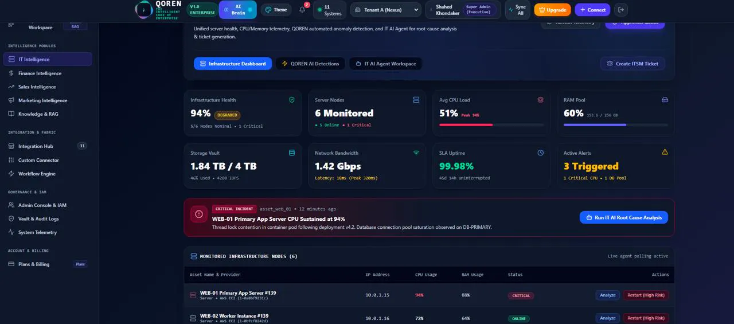The height and width of the screenshot is (324, 734).
Task: Click the Workflow Engine lightning icon
Action: coord(12,174)
